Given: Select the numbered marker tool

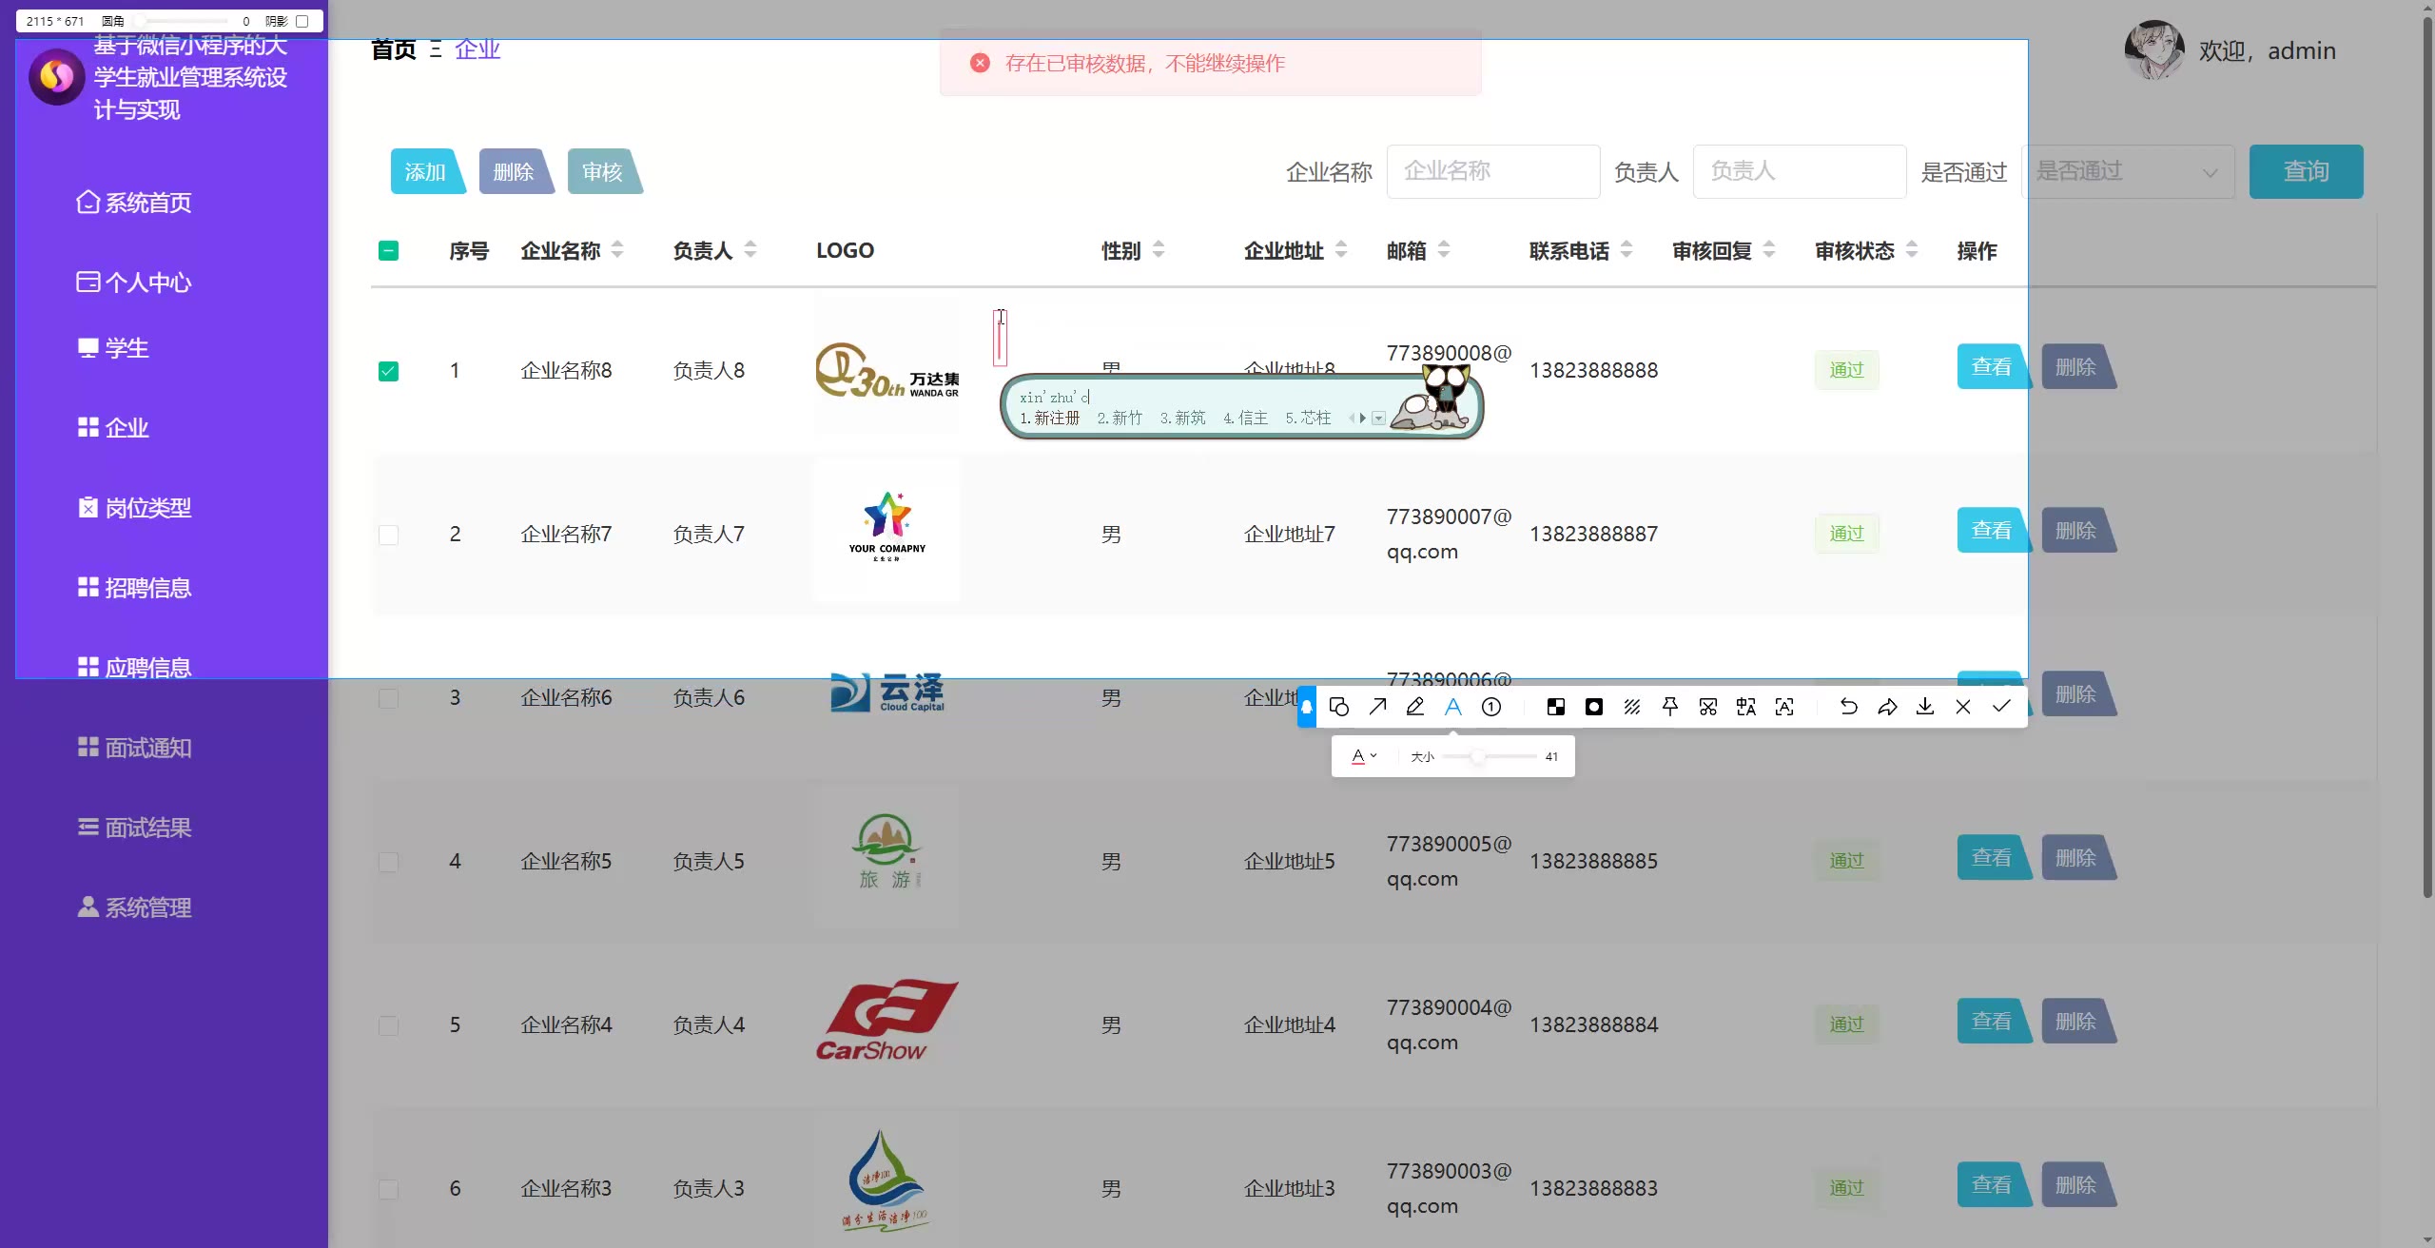Looking at the screenshot, I should [1491, 706].
